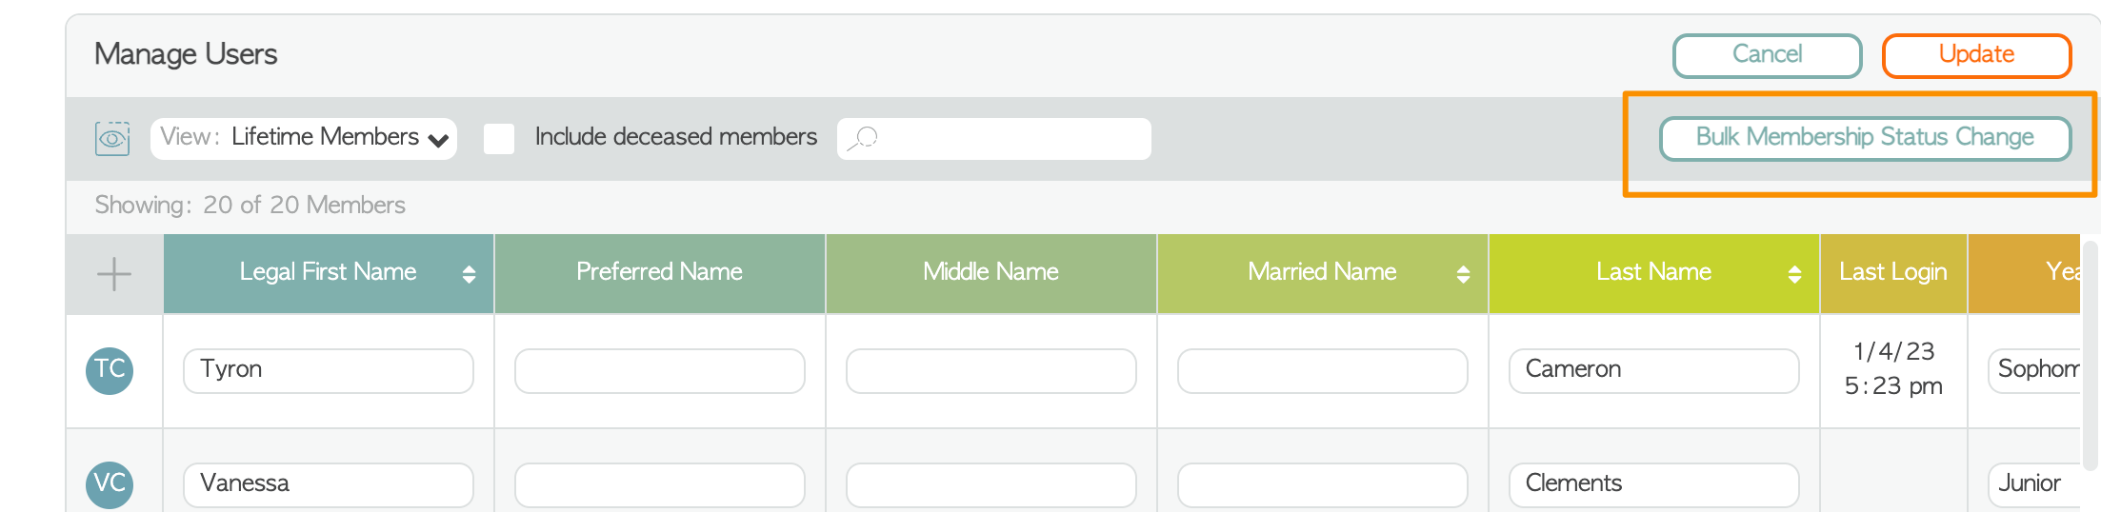2101x512 pixels.
Task: Click the eye view icon beside the View dropdown
Action: (x=112, y=139)
